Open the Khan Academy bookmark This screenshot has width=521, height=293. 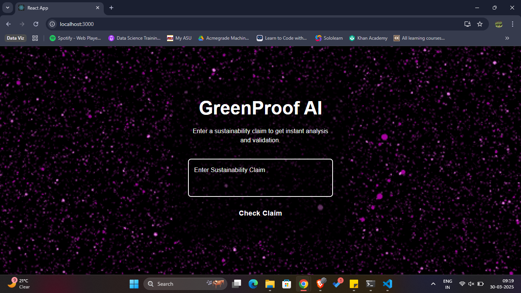(x=368, y=38)
